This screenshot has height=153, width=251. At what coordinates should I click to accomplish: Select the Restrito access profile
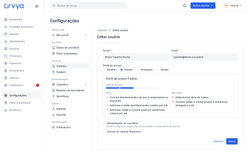tap(104, 70)
